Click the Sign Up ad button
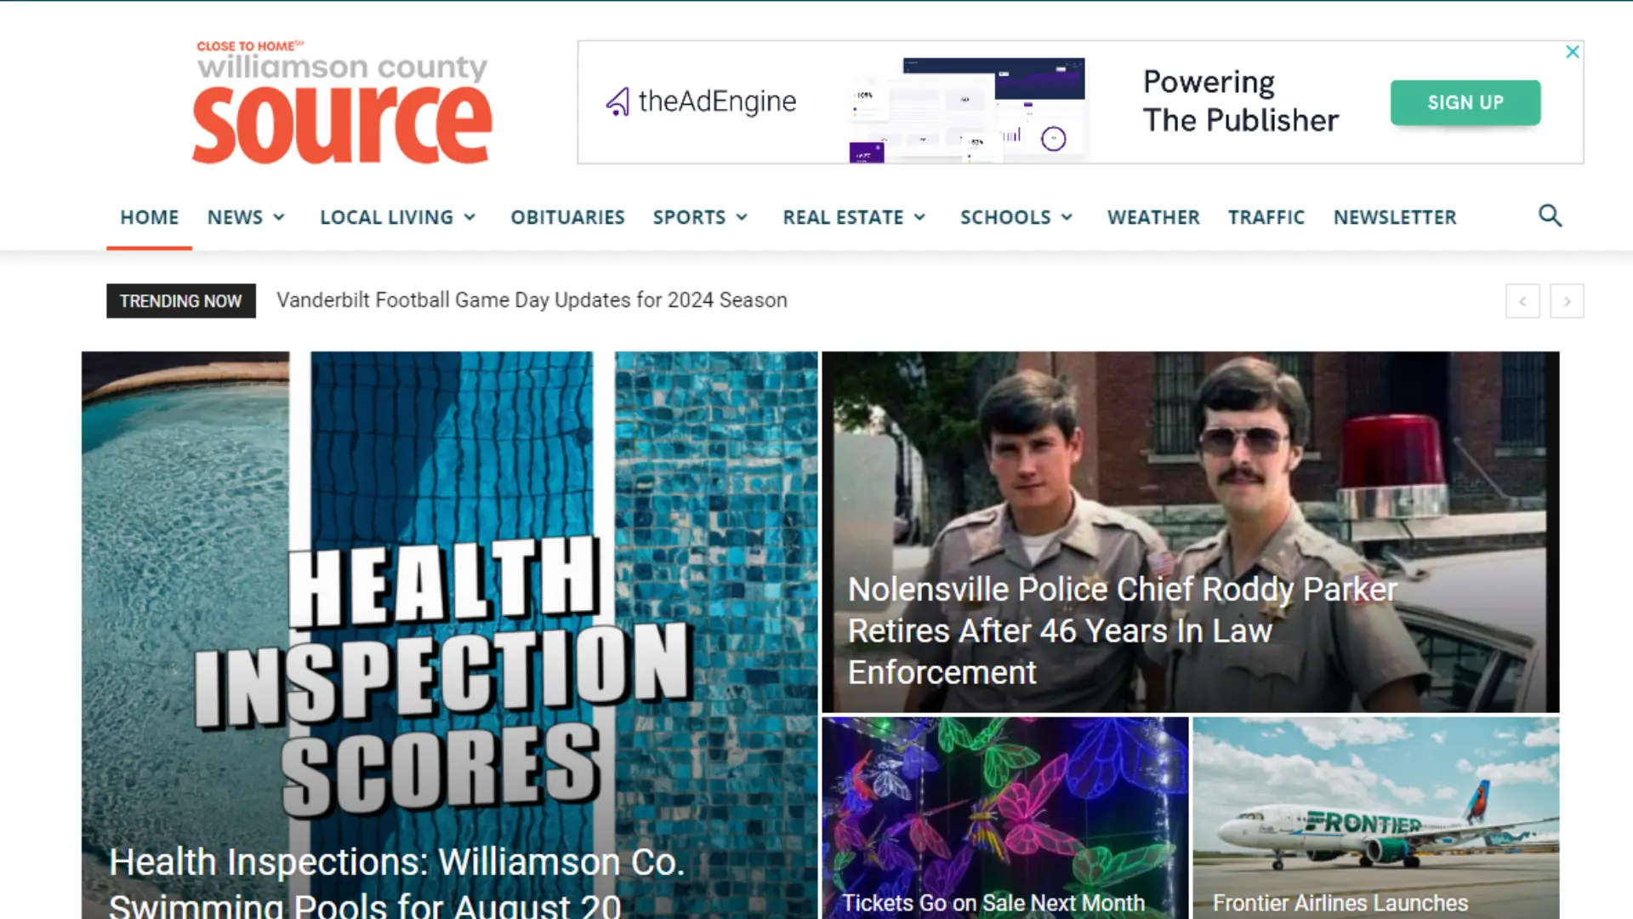The height and width of the screenshot is (919, 1633). click(x=1465, y=102)
